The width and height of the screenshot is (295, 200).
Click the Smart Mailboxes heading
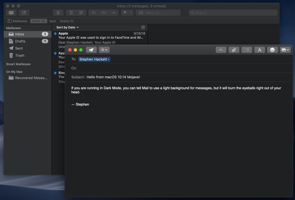point(18,64)
